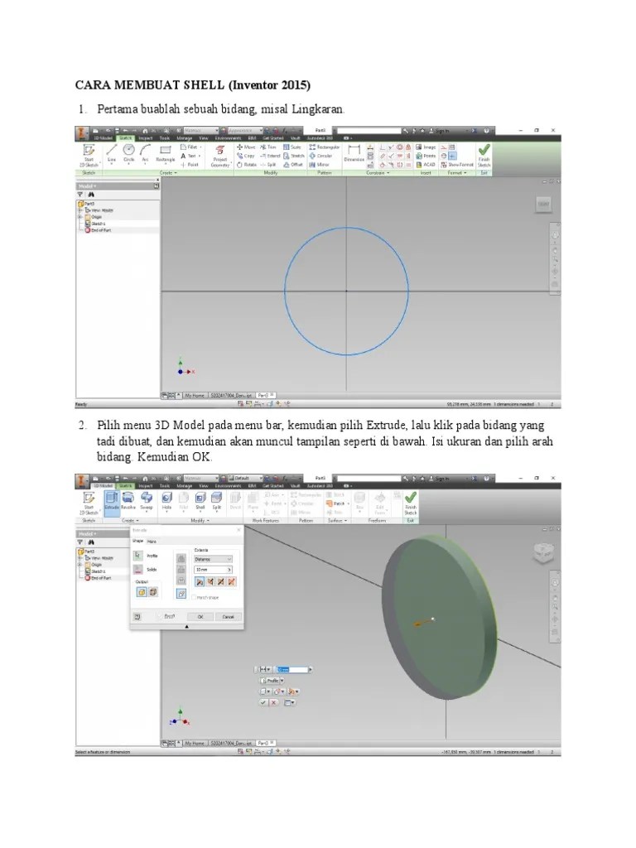Click Cancel in the Extrude dialog

click(229, 617)
